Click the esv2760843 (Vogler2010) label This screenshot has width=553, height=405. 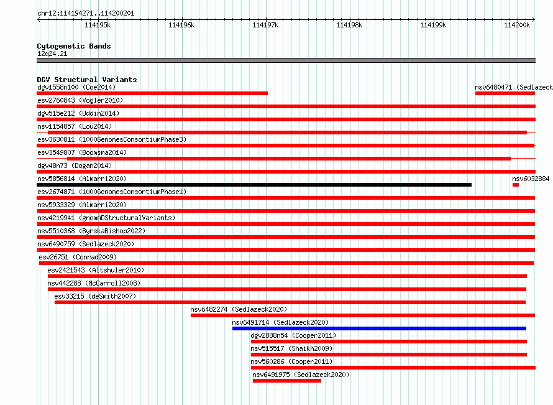pyautogui.click(x=80, y=100)
